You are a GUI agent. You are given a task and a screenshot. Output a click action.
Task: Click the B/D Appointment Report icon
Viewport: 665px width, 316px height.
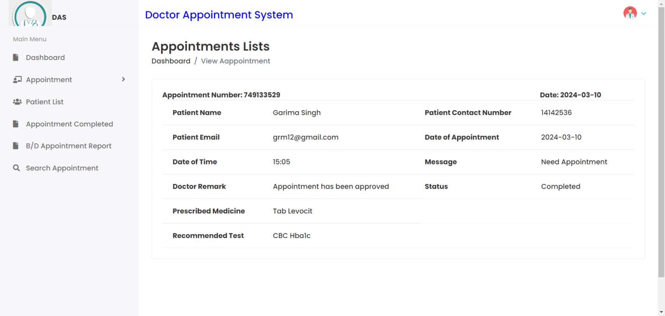coord(16,145)
